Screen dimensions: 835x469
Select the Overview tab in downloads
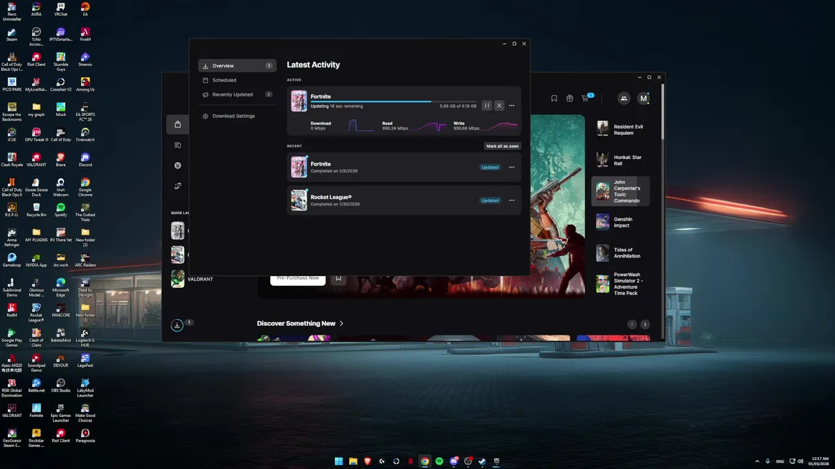point(237,66)
